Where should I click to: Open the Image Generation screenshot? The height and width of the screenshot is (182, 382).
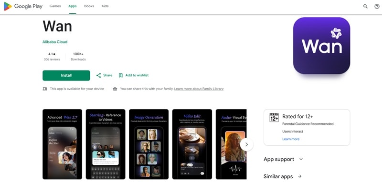pyautogui.click(x=149, y=144)
